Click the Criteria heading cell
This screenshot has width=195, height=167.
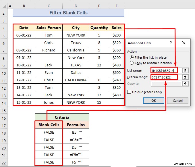click(62, 117)
